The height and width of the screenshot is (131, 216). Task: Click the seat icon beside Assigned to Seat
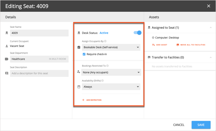(x=149, y=28)
